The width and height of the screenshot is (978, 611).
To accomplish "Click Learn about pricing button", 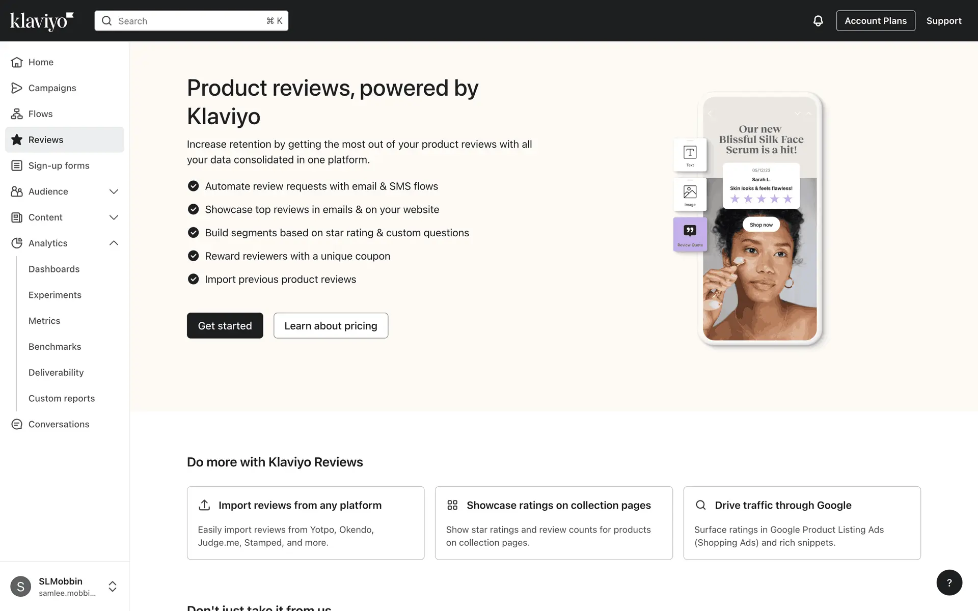I will click(x=331, y=325).
